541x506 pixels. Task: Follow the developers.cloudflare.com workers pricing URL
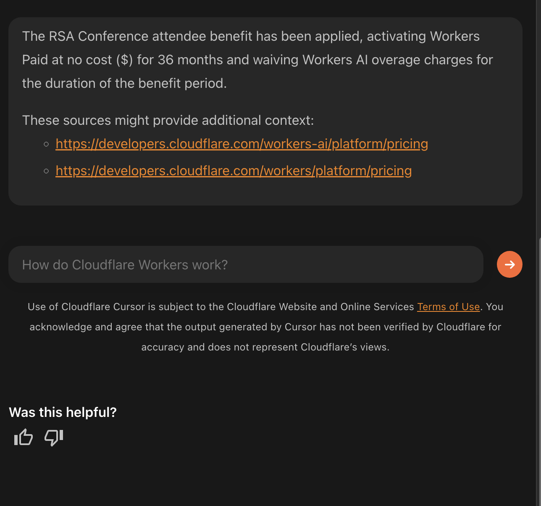(x=234, y=171)
